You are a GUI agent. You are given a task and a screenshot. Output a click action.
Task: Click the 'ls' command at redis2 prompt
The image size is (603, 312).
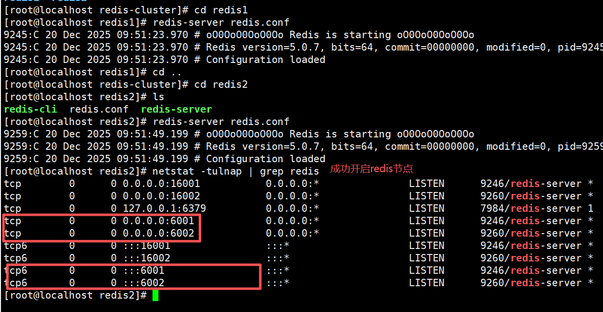(158, 97)
